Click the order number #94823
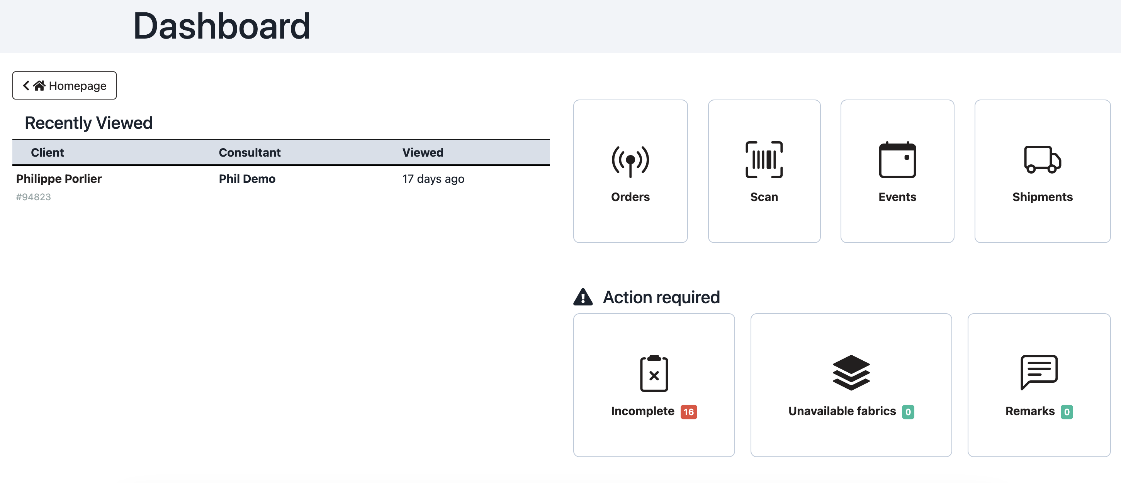Viewport: 1121px width, 483px height. (34, 197)
